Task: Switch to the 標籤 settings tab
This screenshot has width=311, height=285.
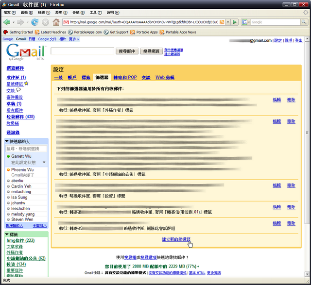Action: [86, 77]
